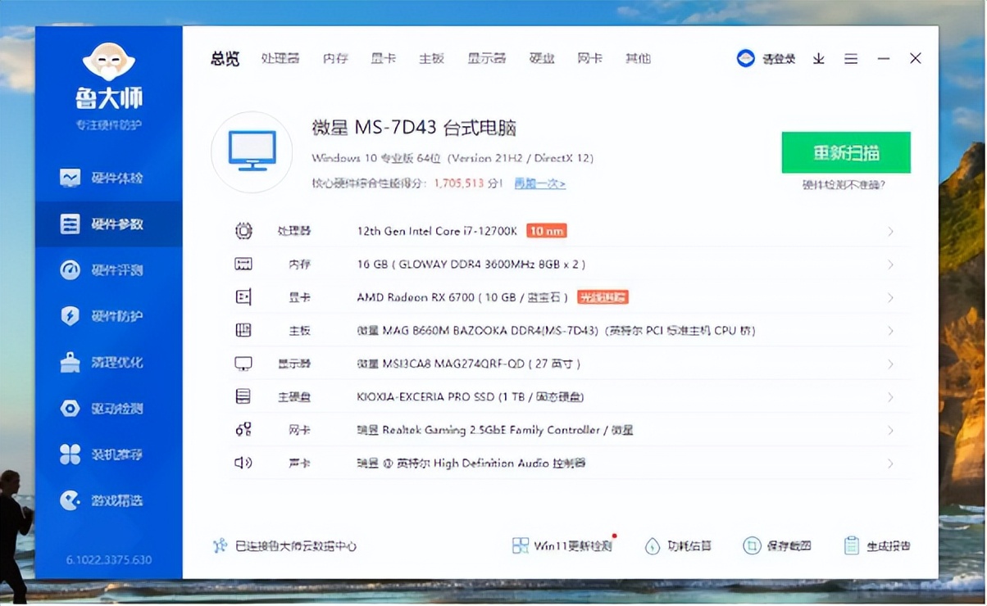This screenshot has height=606, width=987.
Task: Switch to the 内存 tab
Action: tap(334, 58)
